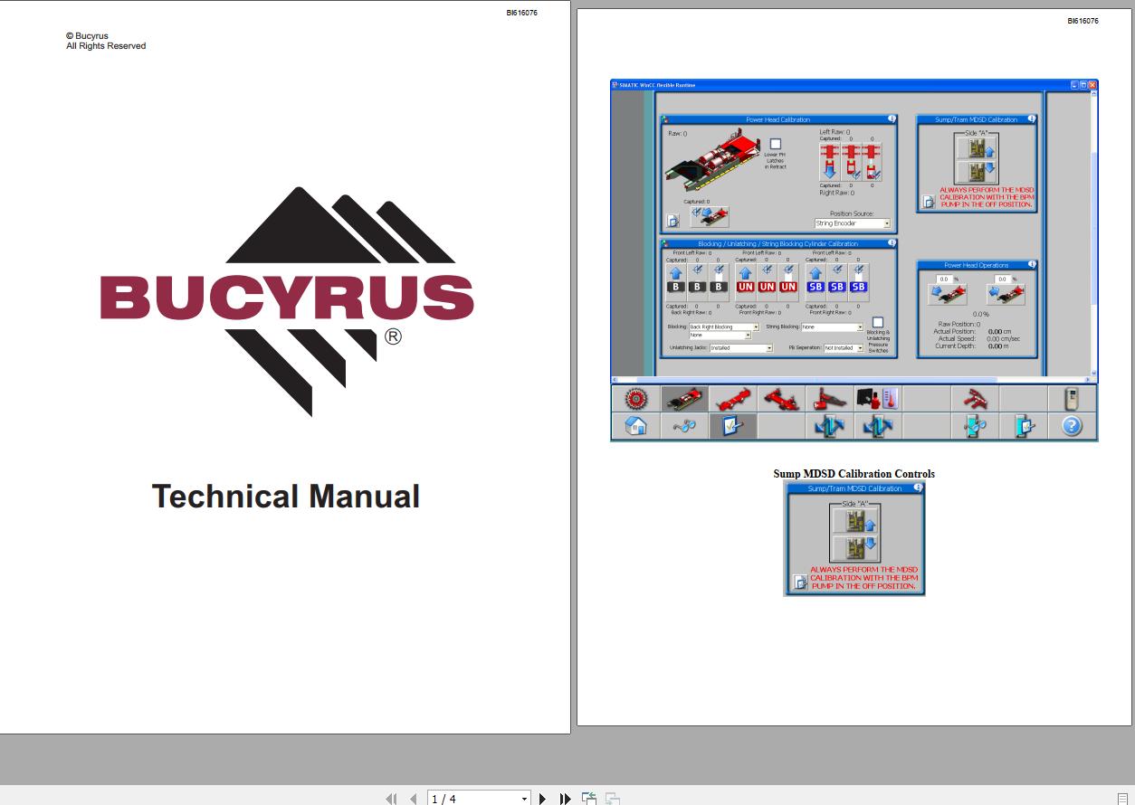The width and height of the screenshot is (1135, 805).
Task: Click the go to previous view icon
Action: (x=589, y=799)
